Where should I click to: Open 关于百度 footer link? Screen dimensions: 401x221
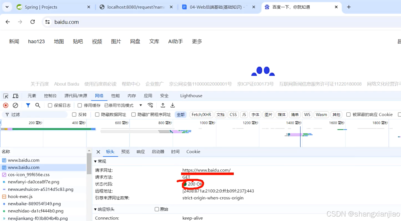40,84
